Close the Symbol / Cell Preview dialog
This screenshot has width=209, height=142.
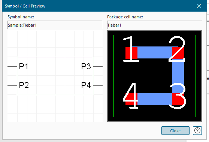(x=199, y=6)
